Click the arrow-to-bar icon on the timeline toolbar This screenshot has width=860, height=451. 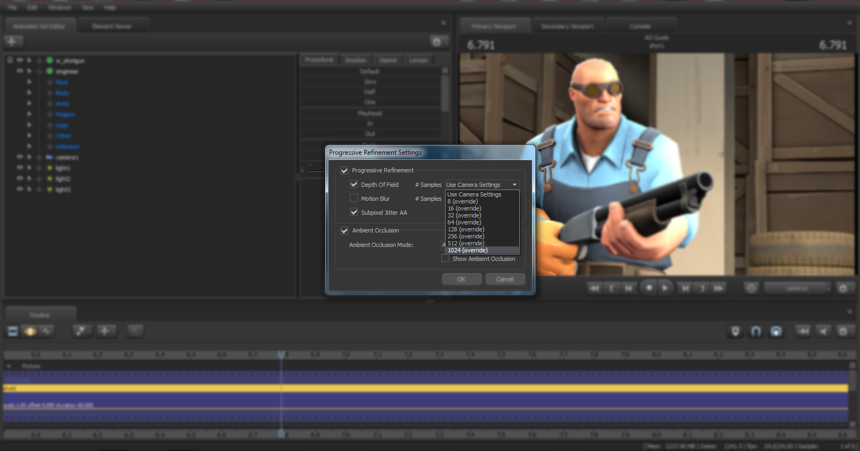point(803,331)
